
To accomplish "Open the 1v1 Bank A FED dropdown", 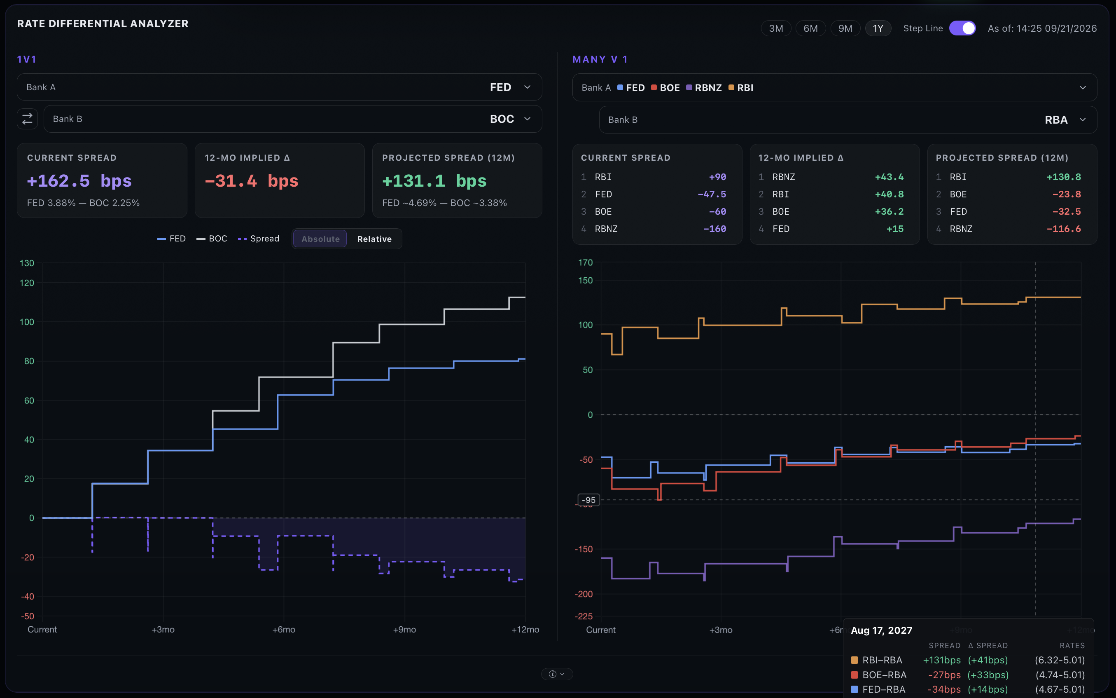I will pyautogui.click(x=280, y=87).
